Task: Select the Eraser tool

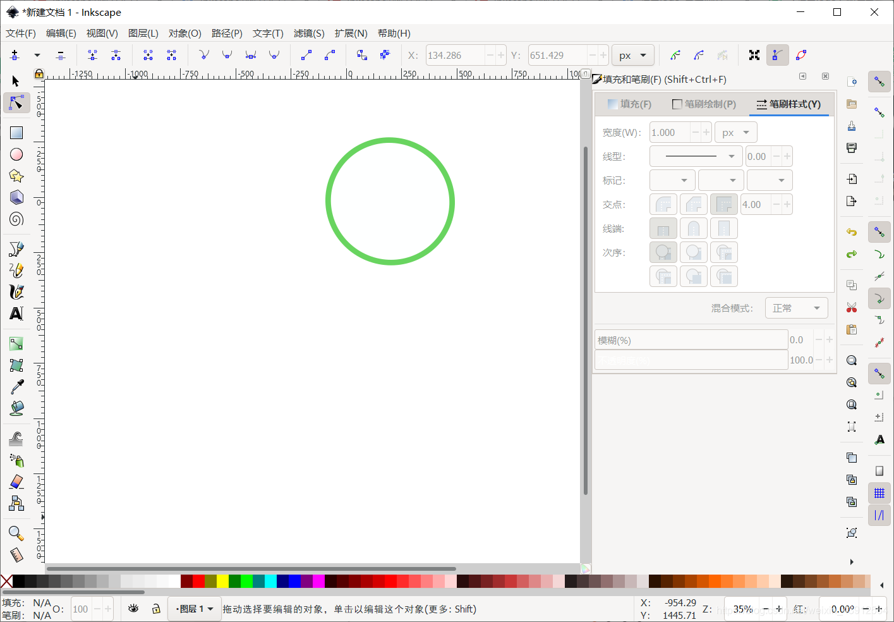Action: click(x=16, y=482)
